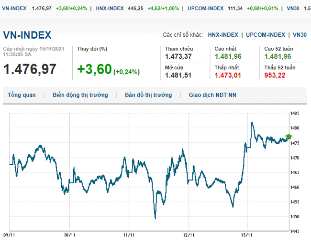The image size is (311, 243).
Task: Open the Tổng quan tab
Action: click(22, 95)
